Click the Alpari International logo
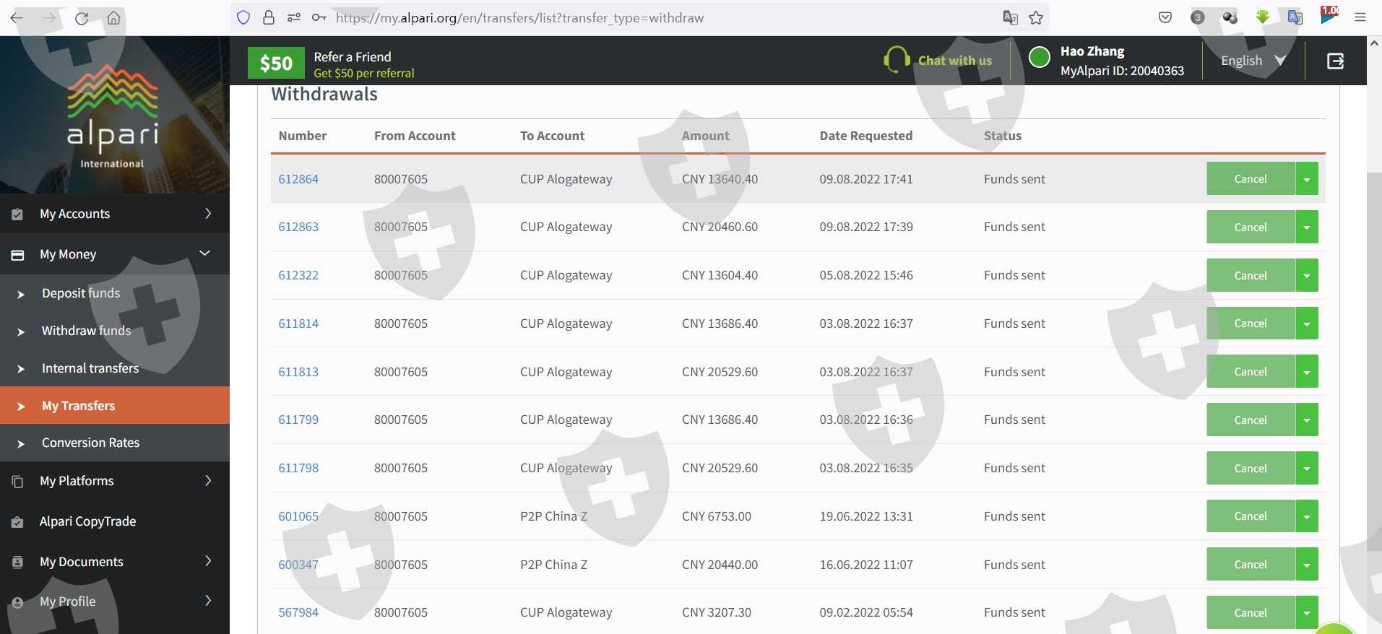Viewport: 1382px width, 634px height. (x=113, y=117)
